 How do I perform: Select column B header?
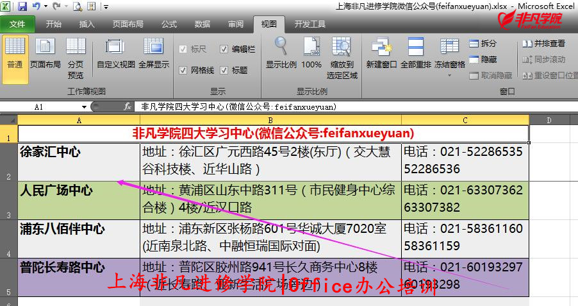[x=270, y=121]
